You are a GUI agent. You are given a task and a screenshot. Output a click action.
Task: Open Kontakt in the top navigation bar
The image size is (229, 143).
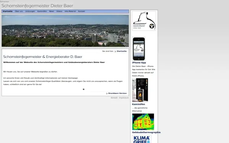[82, 11]
